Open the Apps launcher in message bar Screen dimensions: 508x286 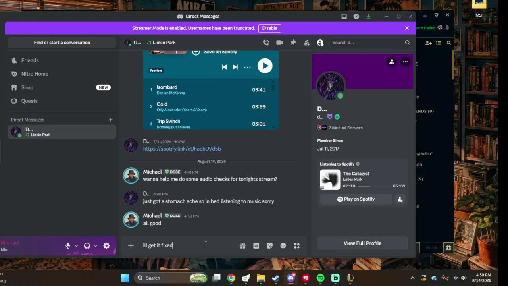(x=296, y=245)
